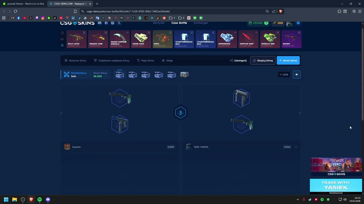Open the browser extensions puzzle icon

coord(339,11)
